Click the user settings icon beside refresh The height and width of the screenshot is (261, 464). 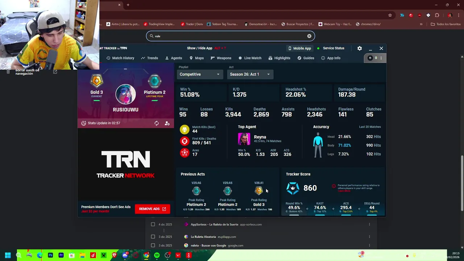pos(167,123)
